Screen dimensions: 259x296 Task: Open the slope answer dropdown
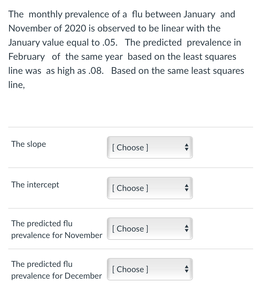pos(150,147)
